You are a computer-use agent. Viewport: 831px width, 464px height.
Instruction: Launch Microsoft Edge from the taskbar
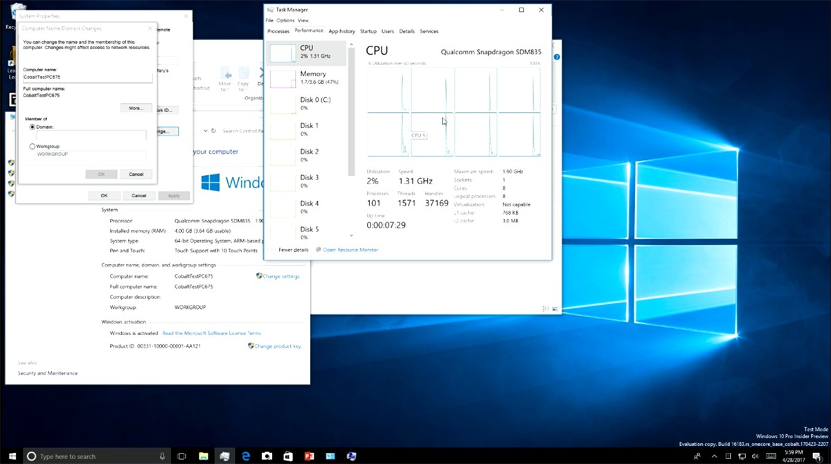click(x=245, y=456)
